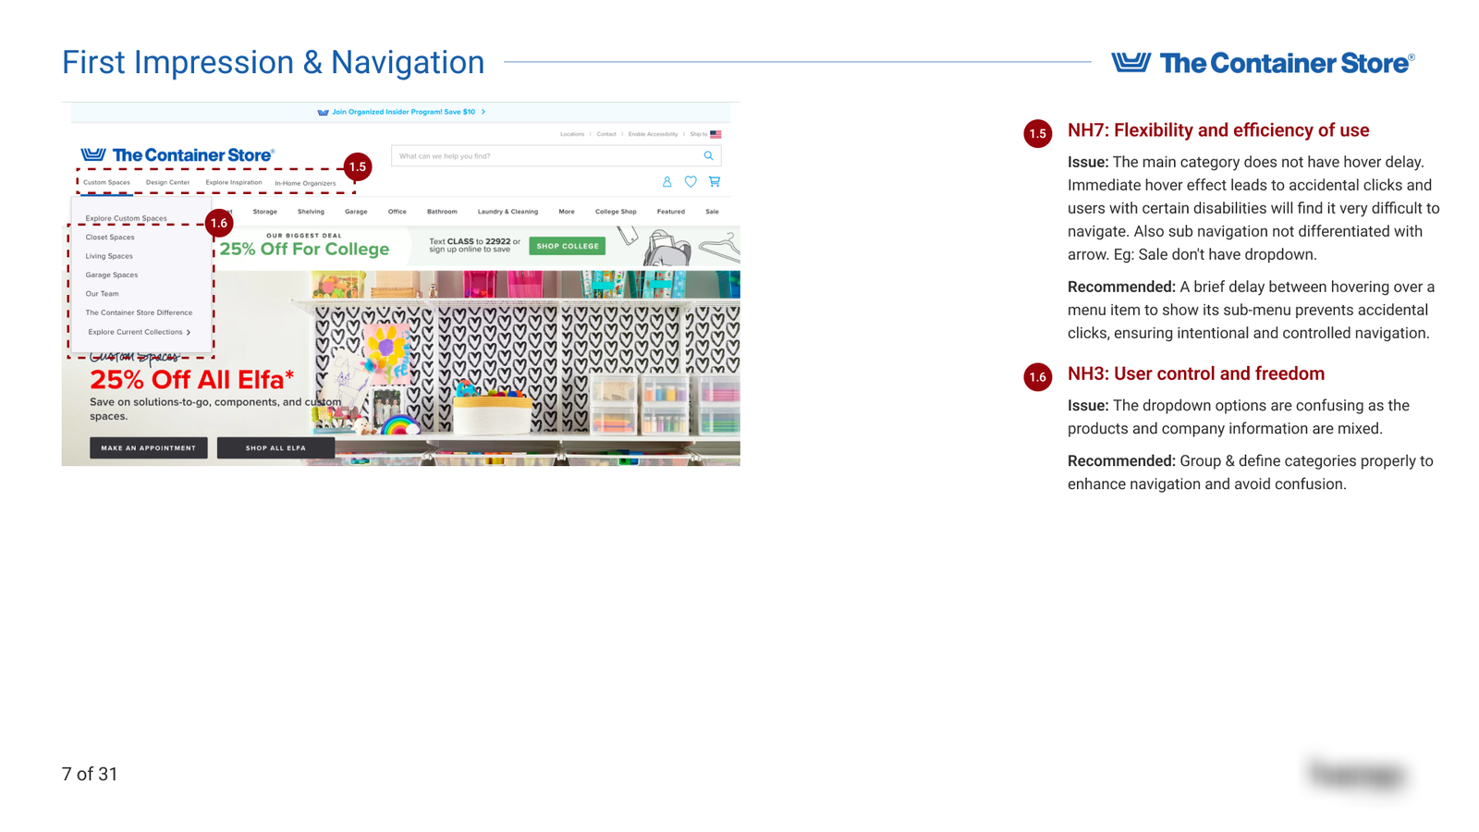Viewport: 1479px width, 832px height.
Task: Open the Design Center tab
Action: point(167,183)
